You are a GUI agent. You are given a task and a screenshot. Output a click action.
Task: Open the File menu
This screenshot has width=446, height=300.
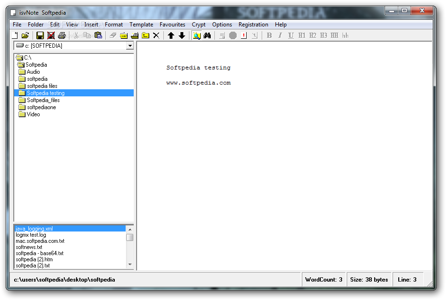pyautogui.click(x=17, y=25)
